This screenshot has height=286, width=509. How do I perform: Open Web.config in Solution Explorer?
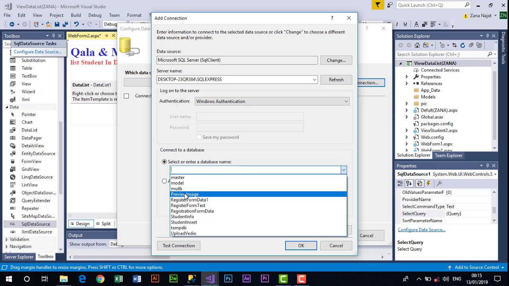coord(432,137)
